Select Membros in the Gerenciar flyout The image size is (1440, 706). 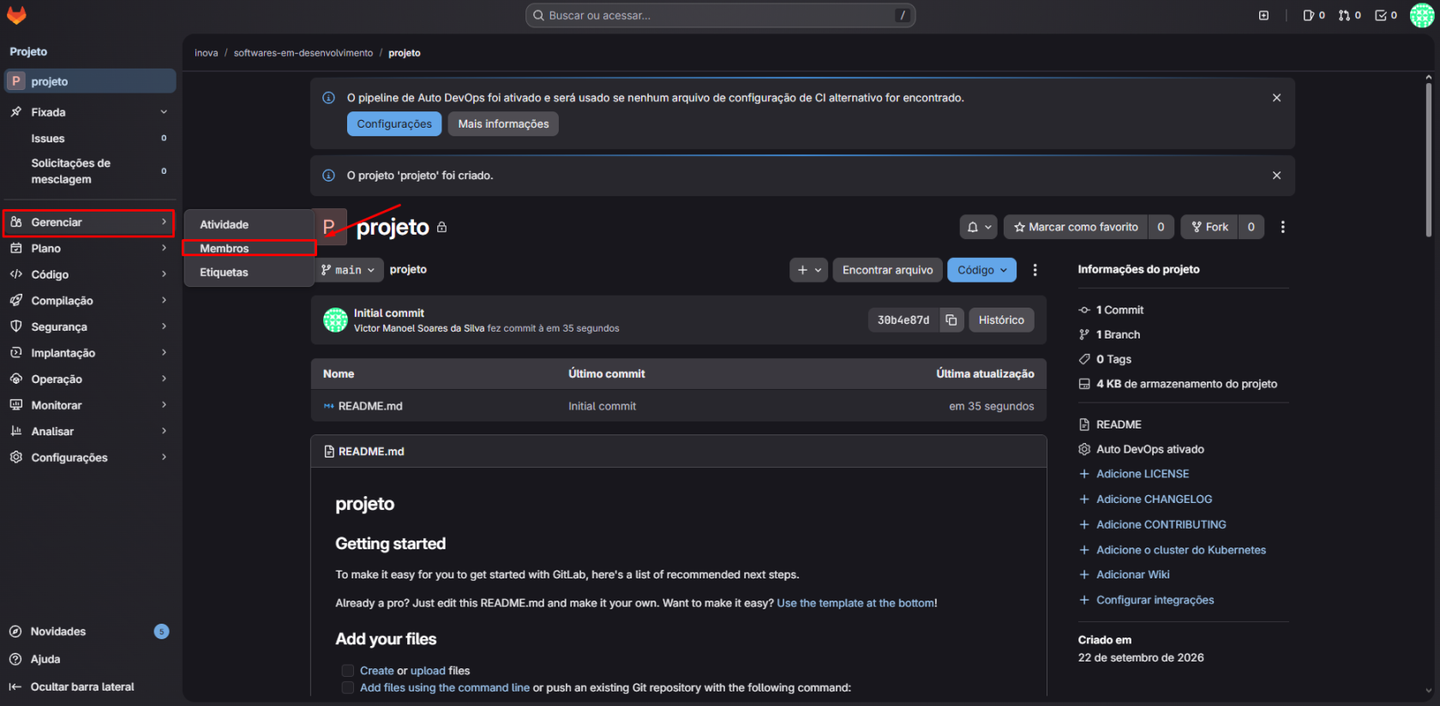click(249, 248)
